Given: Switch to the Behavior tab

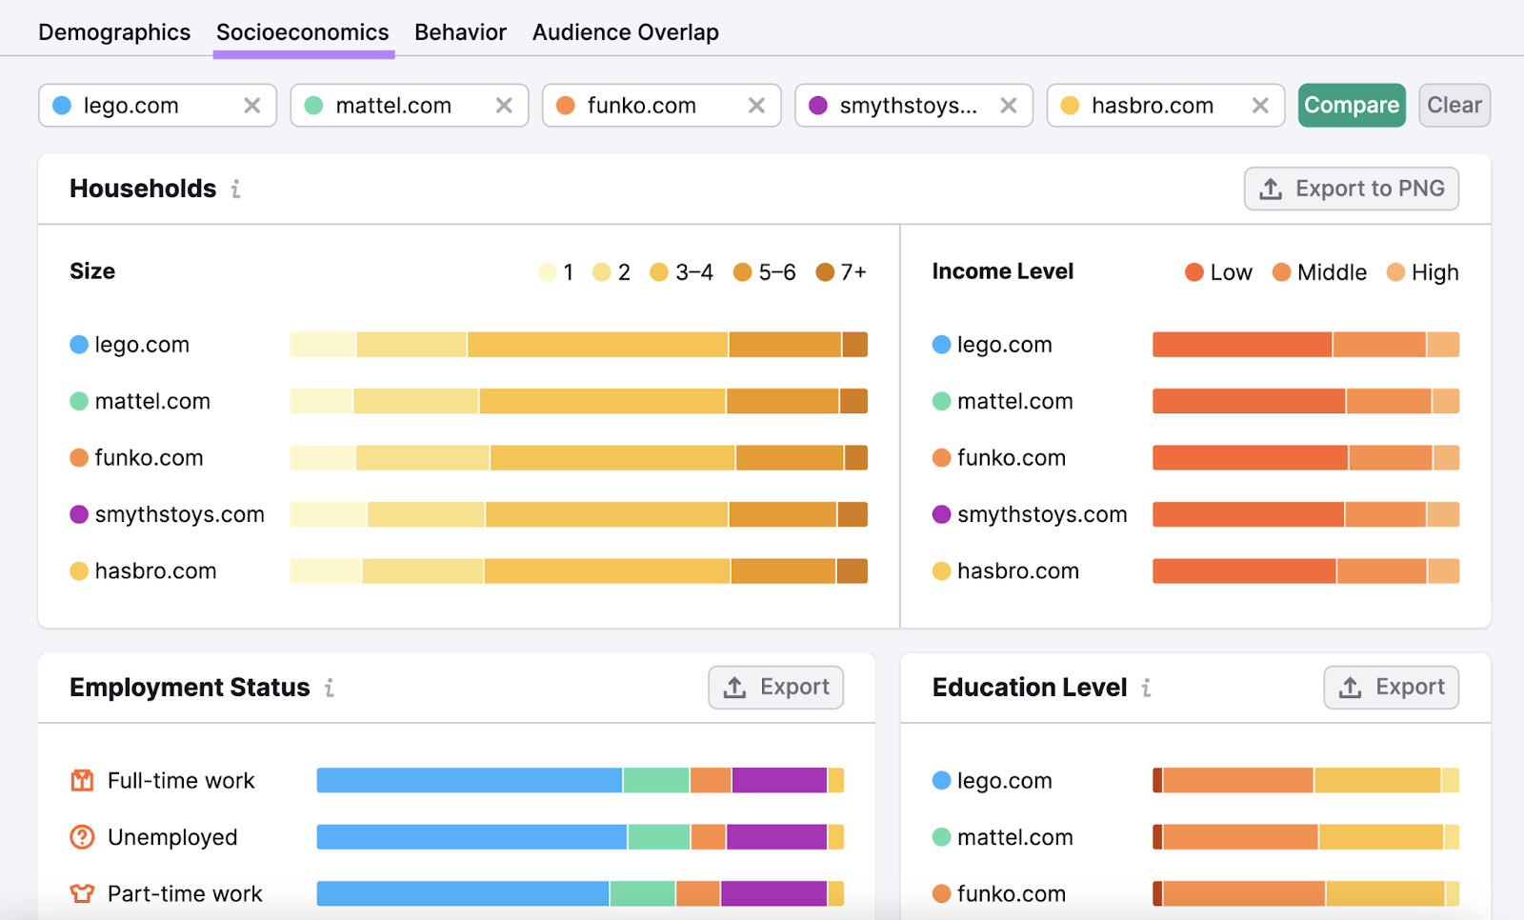Looking at the screenshot, I should pyautogui.click(x=460, y=31).
